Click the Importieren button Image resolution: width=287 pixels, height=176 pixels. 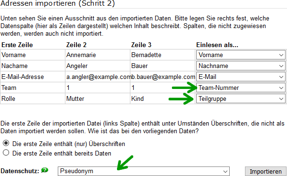(266, 171)
